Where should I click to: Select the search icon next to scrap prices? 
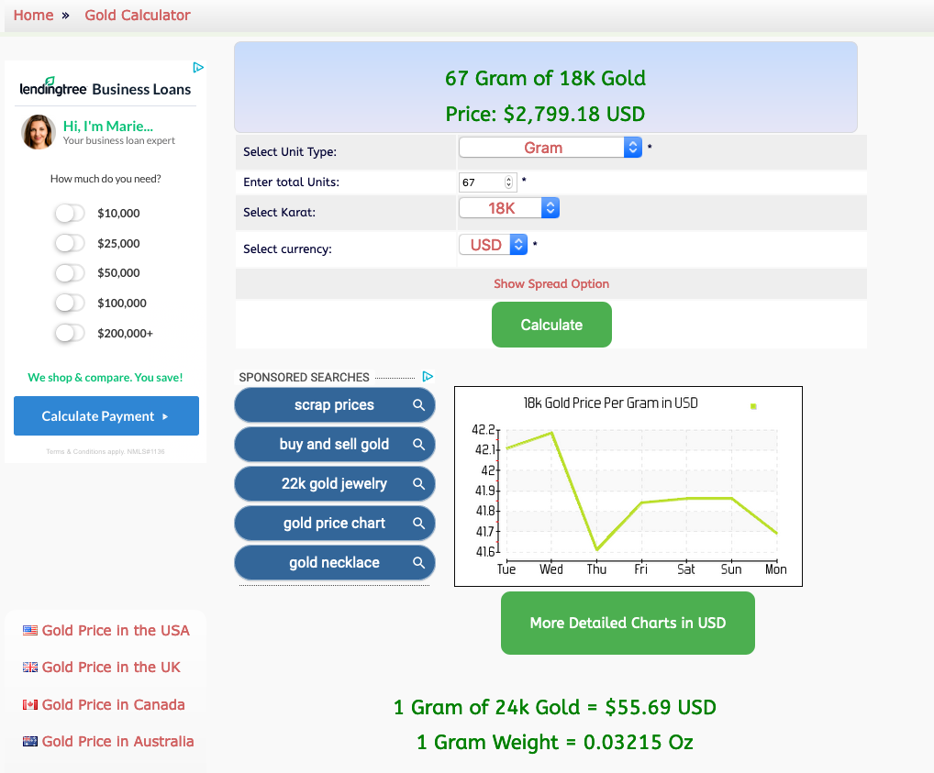click(x=420, y=404)
